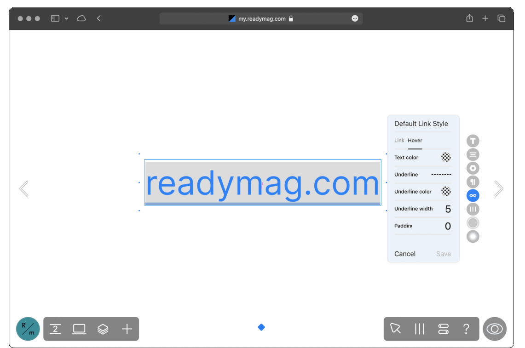Open the layers panel icon
The height and width of the screenshot is (348, 525).
[103, 329]
